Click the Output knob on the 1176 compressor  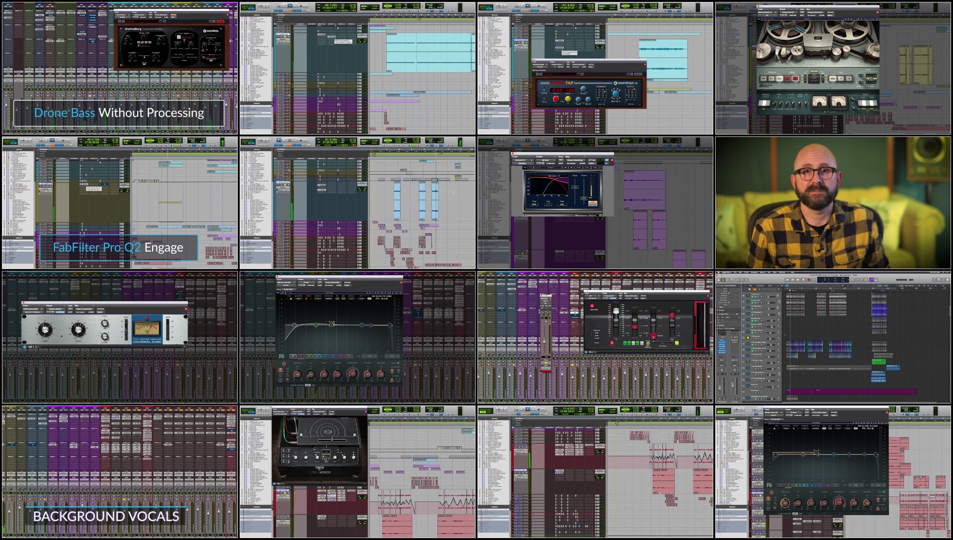coord(78,329)
